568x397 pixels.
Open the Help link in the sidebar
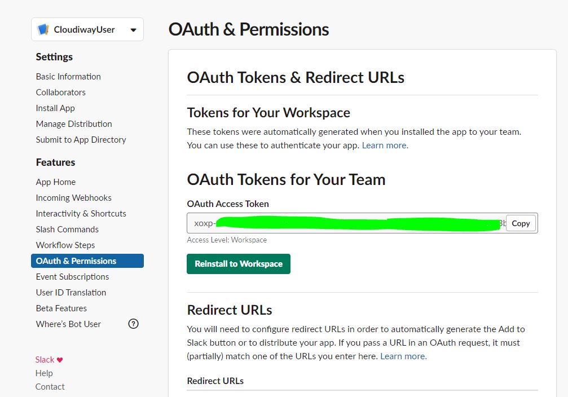44,373
